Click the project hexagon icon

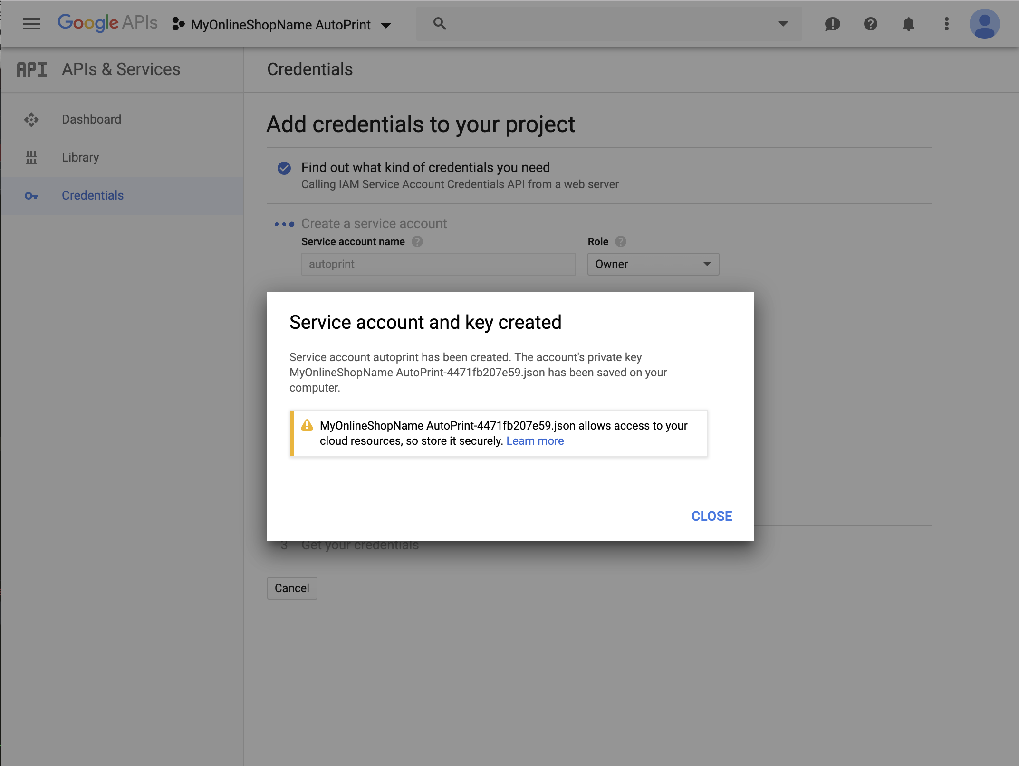click(178, 24)
